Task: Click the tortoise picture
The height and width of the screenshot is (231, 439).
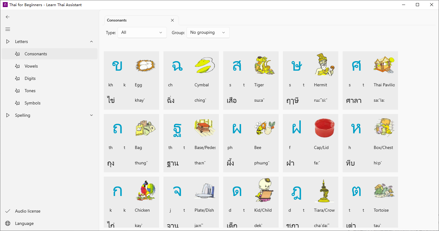Action: [384, 191]
